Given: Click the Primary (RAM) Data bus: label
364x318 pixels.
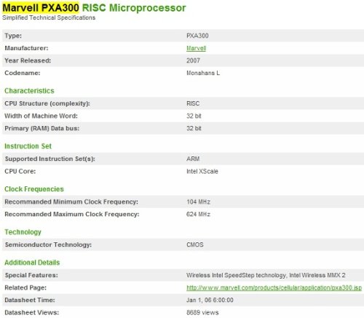Looking at the screenshot, I should [42, 128].
